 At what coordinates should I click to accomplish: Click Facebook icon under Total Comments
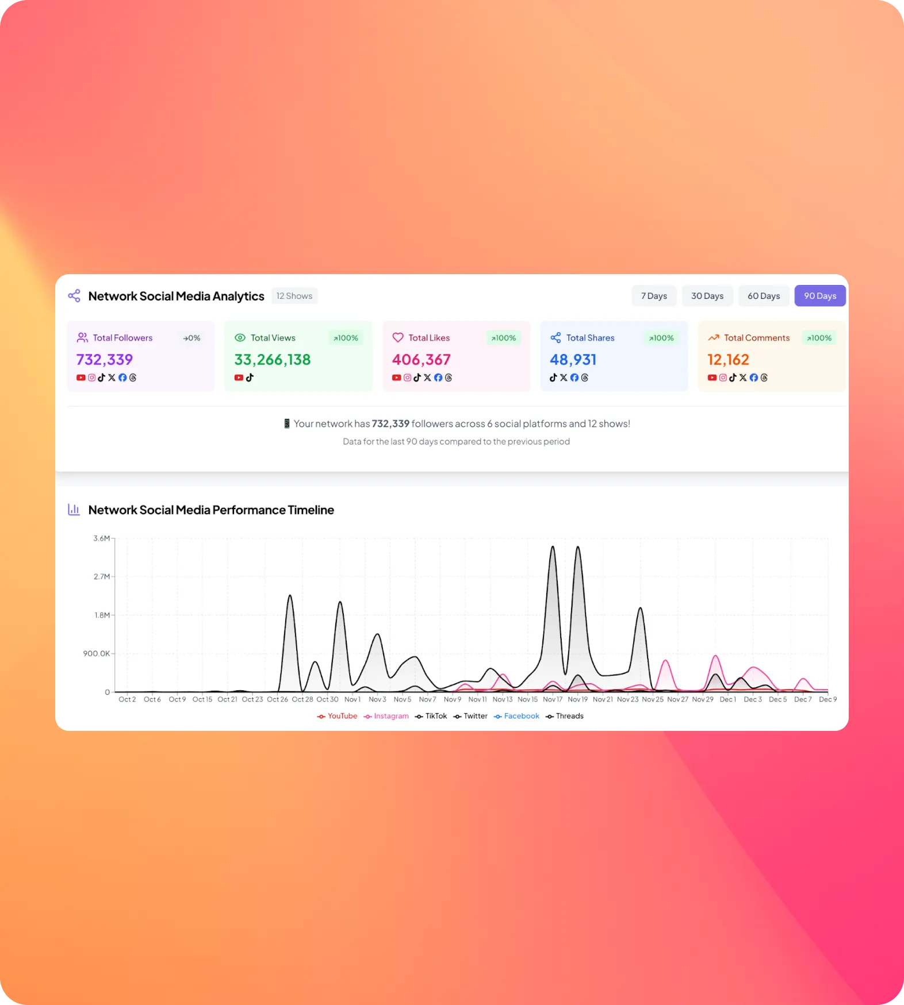754,378
